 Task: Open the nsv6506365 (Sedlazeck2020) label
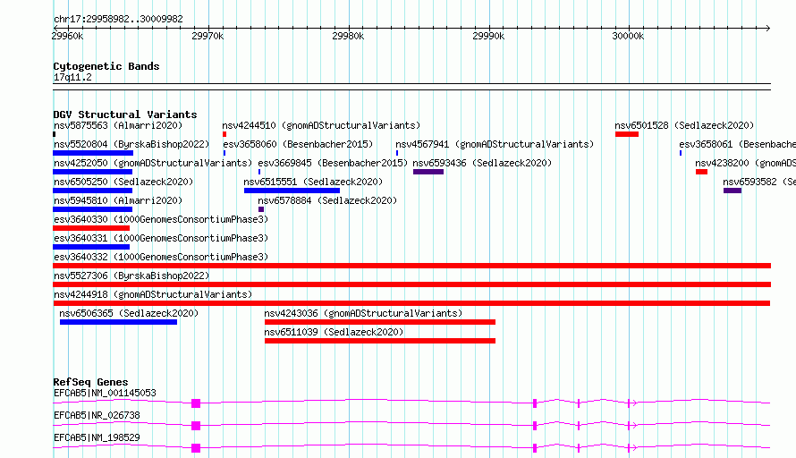[129, 313]
